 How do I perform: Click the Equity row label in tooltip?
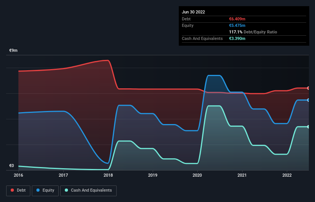[188, 25]
